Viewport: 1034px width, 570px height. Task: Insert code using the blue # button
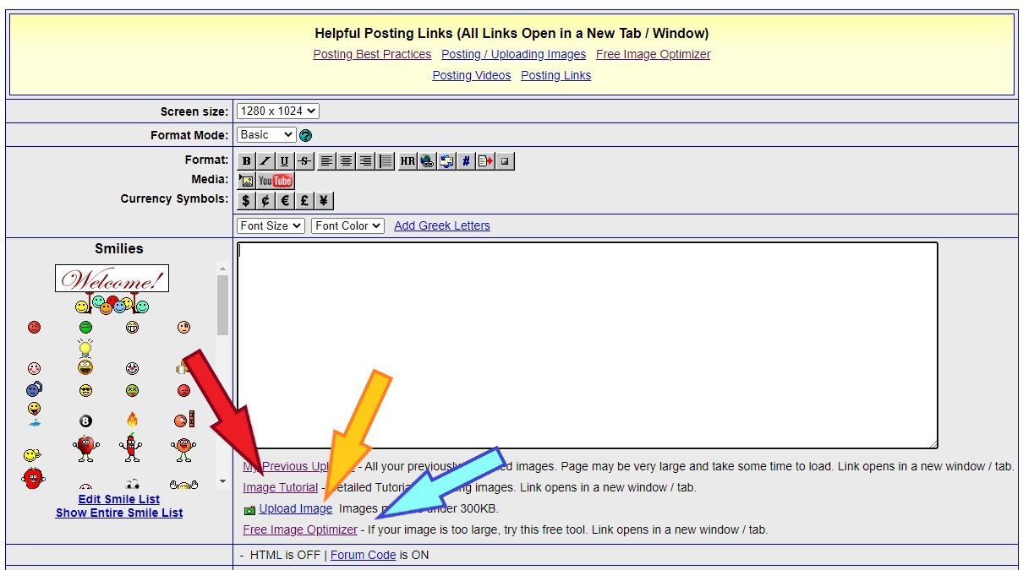click(466, 160)
